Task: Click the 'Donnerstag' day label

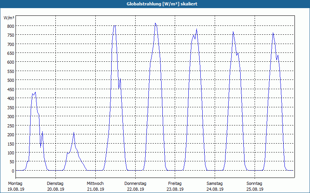Action: point(135,184)
